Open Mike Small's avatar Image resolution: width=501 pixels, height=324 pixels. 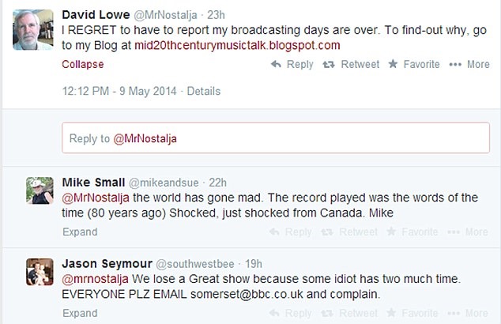[x=40, y=191]
